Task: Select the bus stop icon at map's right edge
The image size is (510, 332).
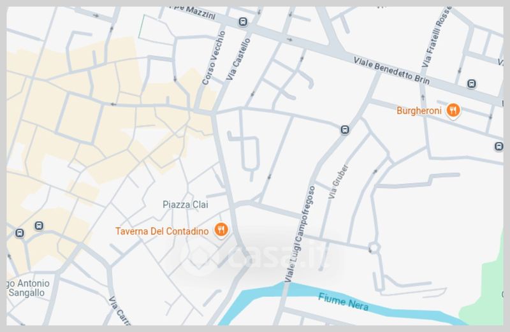Action: tap(499, 147)
